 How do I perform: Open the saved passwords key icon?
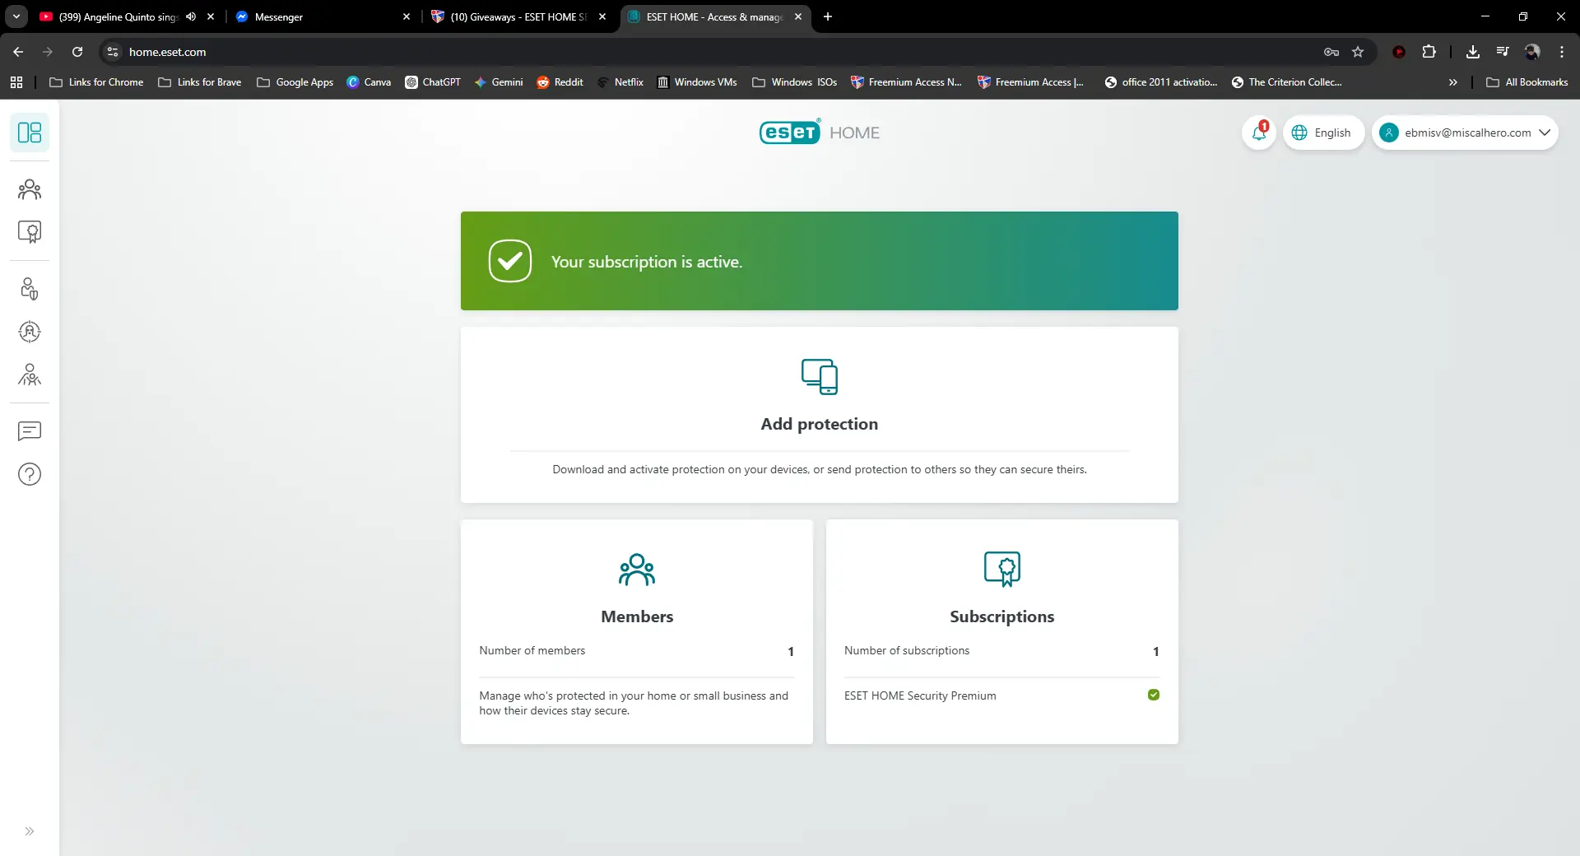1331,52
